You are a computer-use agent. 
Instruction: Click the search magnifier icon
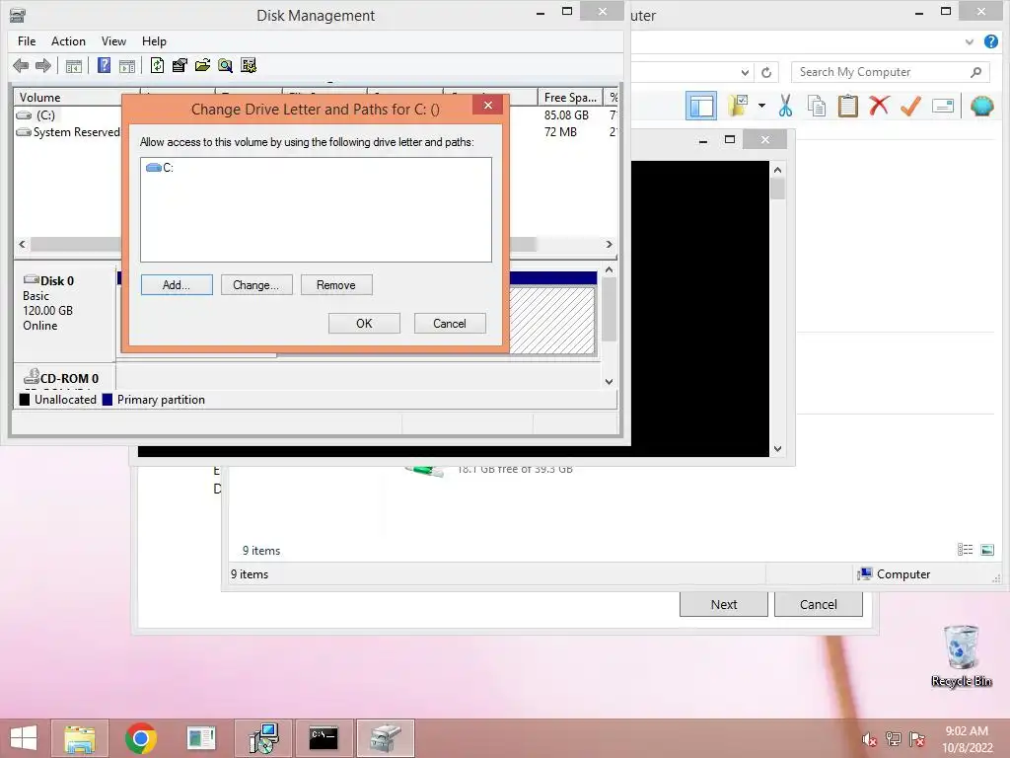975,72
